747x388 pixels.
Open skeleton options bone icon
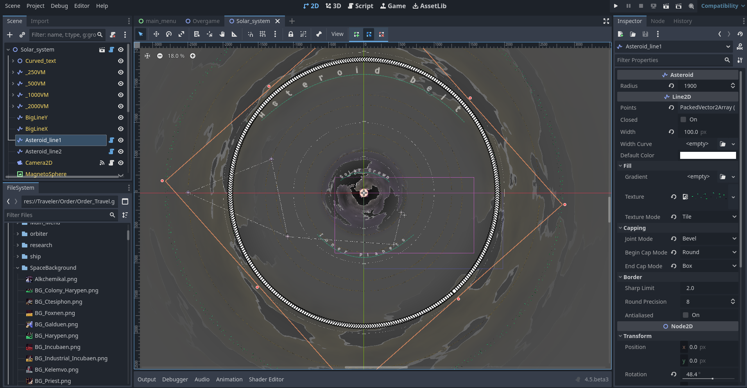click(319, 34)
